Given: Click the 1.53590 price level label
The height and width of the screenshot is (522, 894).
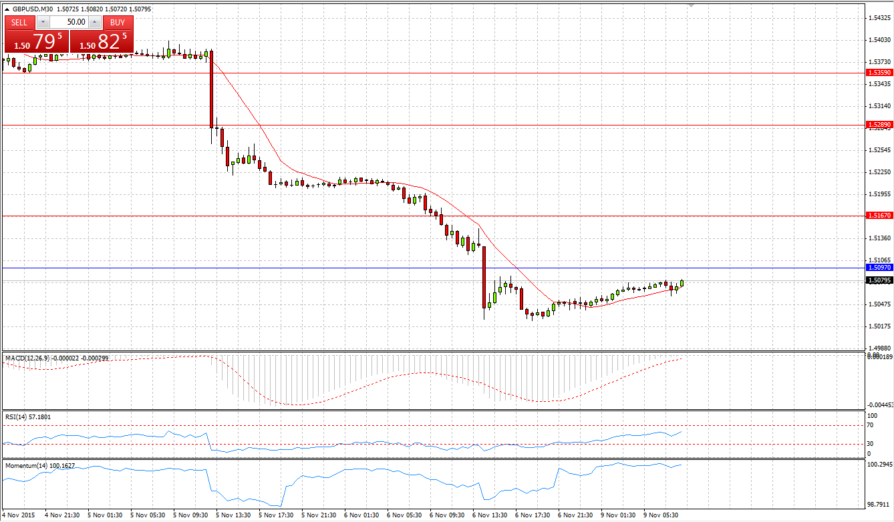Looking at the screenshot, I should pyautogui.click(x=879, y=72).
